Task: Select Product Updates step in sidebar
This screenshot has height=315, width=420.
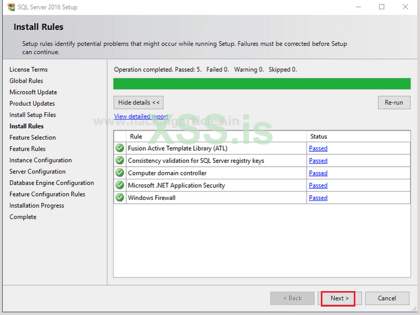Action: (32, 104)
